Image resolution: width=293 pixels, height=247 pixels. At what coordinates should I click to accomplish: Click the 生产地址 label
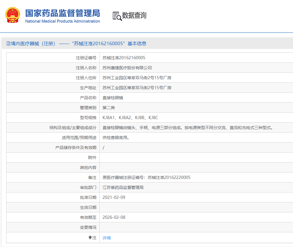tap(88, 88)
